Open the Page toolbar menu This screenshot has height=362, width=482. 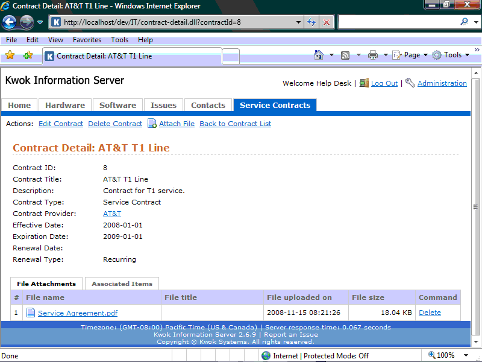coord(410,55)
